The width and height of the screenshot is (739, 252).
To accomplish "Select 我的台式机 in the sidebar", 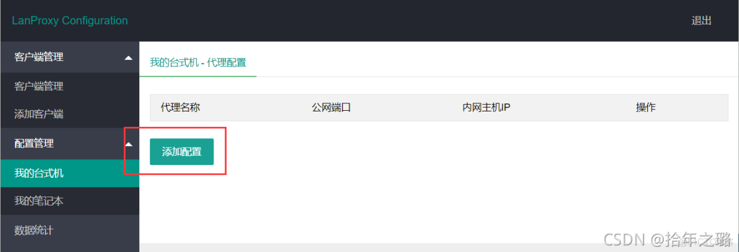I will pyautogui.click(x=70, y=174).
